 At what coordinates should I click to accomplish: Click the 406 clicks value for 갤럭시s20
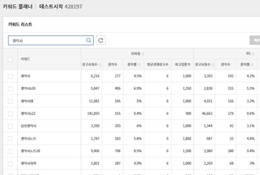(117, 88)
